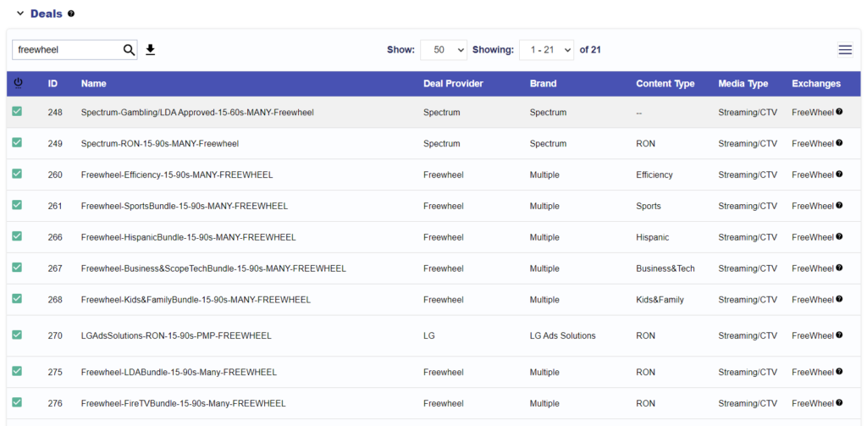Click 'Kids&Family' content type cell
The height and width of the screenshot is (426, 867).
[660, 300]
